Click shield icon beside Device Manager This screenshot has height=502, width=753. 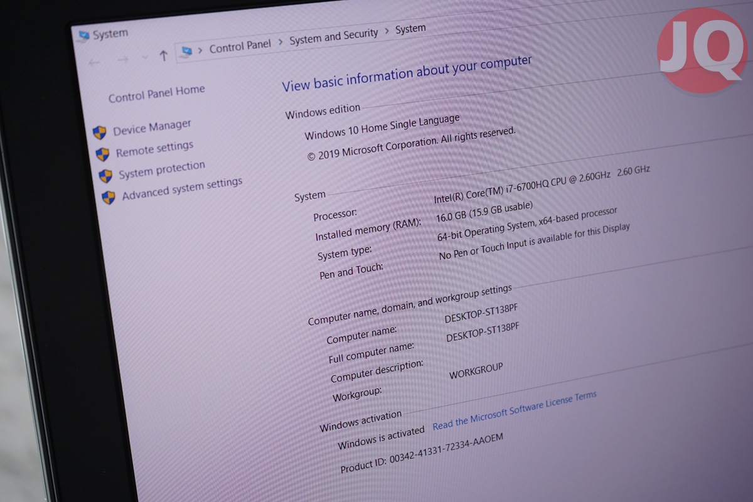click(99, 132)
